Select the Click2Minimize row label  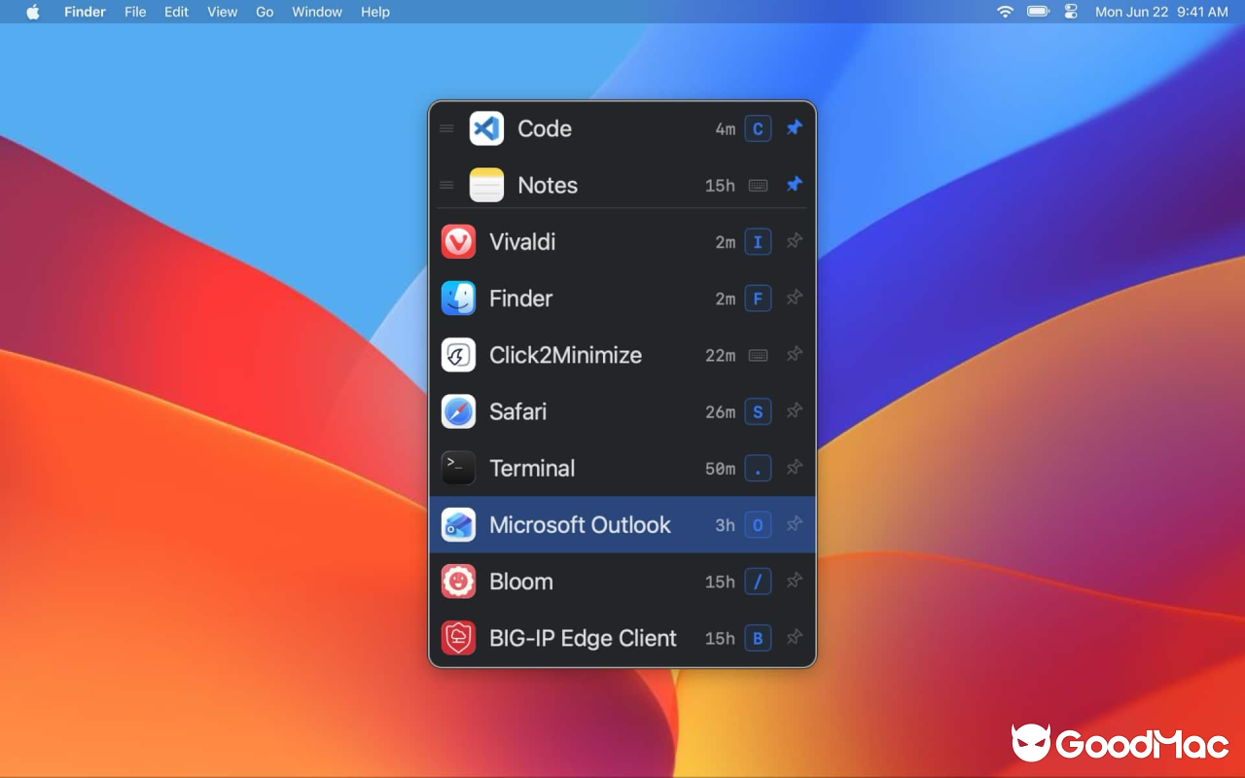565,355
